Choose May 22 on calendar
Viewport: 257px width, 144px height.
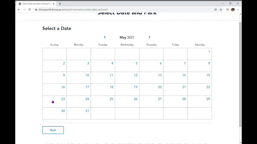200,90
